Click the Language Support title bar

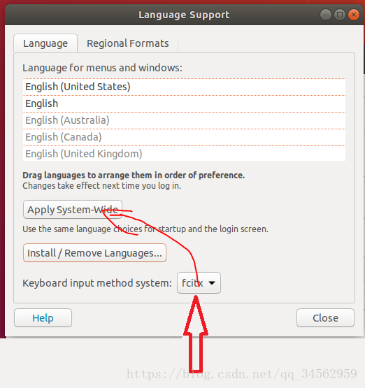[x=184, y=15]
